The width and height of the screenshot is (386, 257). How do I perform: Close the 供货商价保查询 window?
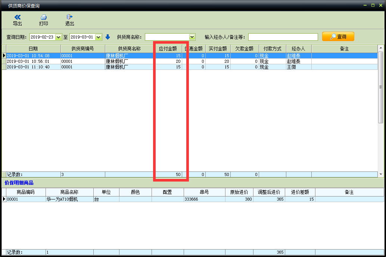point(381,5)
